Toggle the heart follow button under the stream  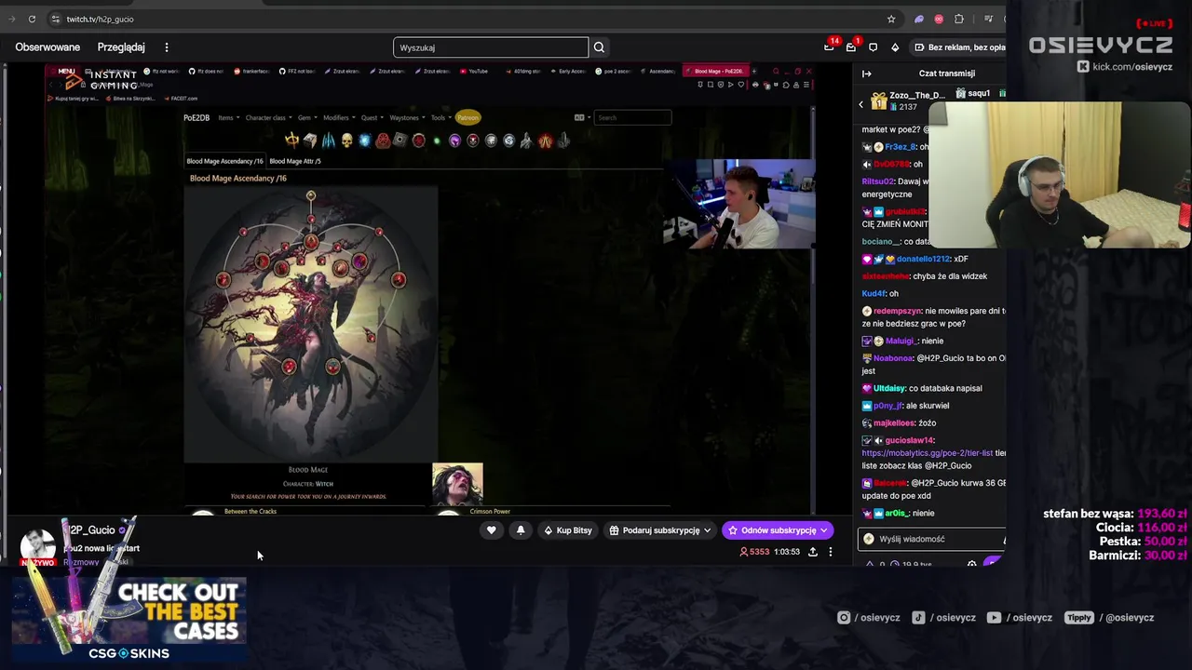click(x=492, y=530)
